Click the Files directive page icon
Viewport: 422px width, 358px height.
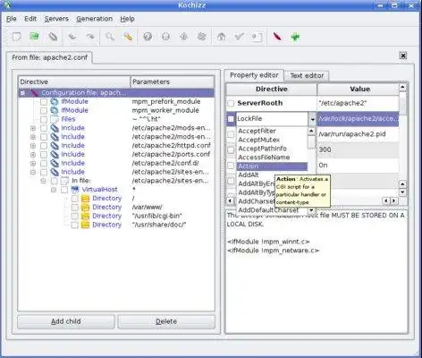click(55, 119)
